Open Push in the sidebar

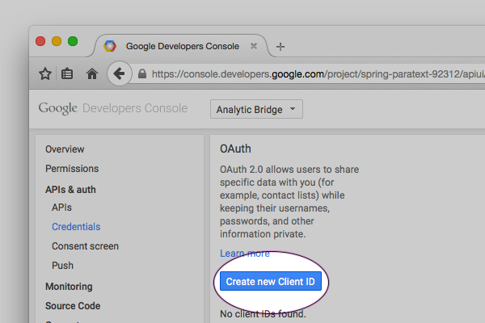62,266
